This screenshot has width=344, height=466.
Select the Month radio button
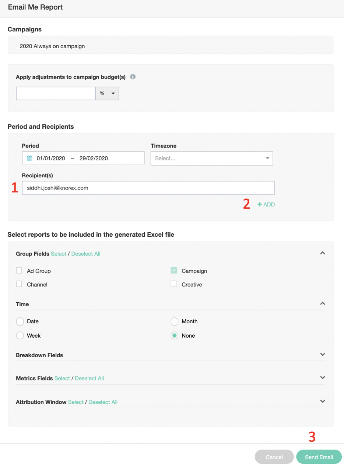175,321
